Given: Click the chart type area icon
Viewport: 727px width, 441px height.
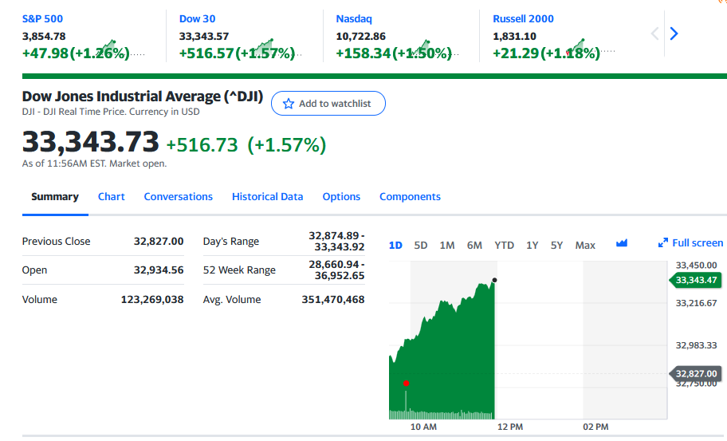Looking at the screenshot, I should tap(622, 243).
